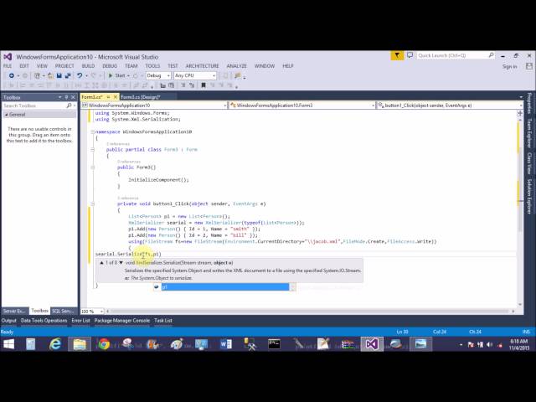Toggle auto-hide pin on Toolbox panel
Viewport: 536px width, 402px height.
point(66,97)
